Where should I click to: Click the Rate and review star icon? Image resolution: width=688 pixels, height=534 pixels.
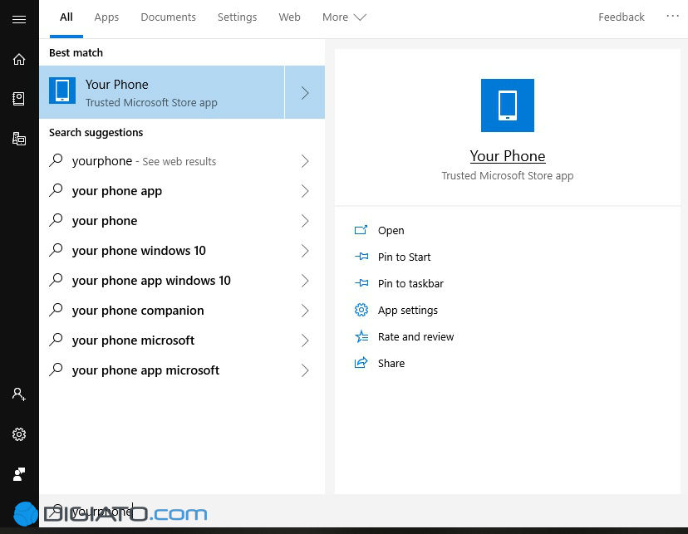[361, 336]
